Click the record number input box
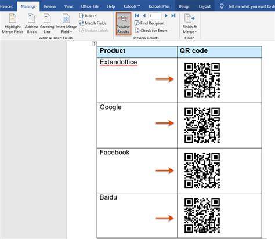Image resolution: width=275 pixels, height=239 pixels. (155, 16)
